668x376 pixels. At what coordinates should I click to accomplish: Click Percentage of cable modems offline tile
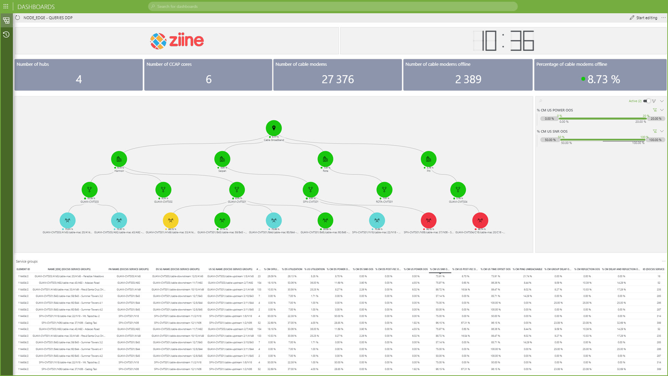tap(600, 75)
